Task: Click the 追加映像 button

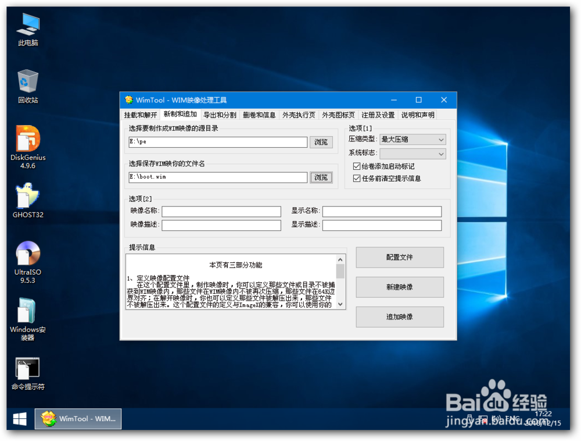Action: 400,316
